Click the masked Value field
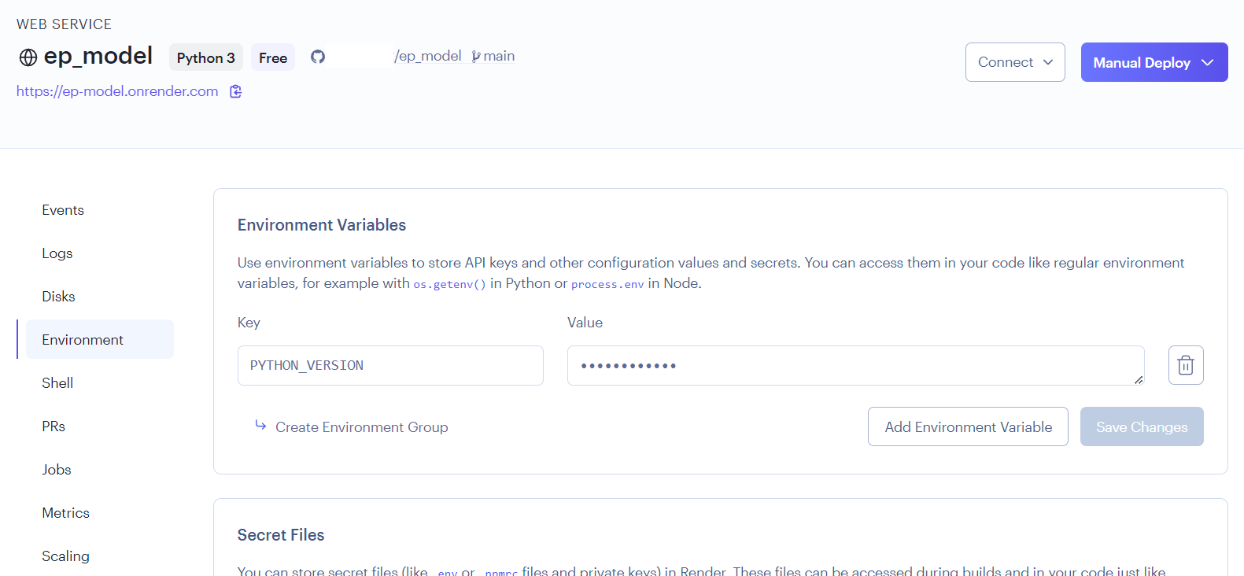 click(x=855, y=365)
